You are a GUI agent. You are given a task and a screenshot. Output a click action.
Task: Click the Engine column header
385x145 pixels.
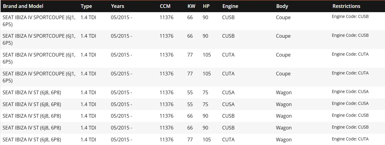coord(230,6)
